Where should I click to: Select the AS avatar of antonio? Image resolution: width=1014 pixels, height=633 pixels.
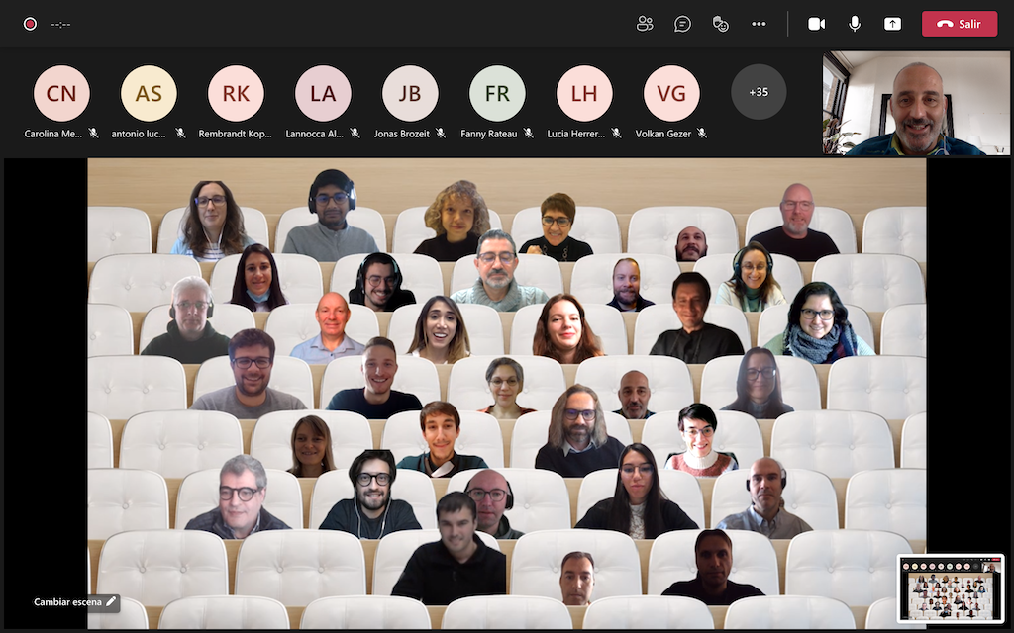coord(149,93)
